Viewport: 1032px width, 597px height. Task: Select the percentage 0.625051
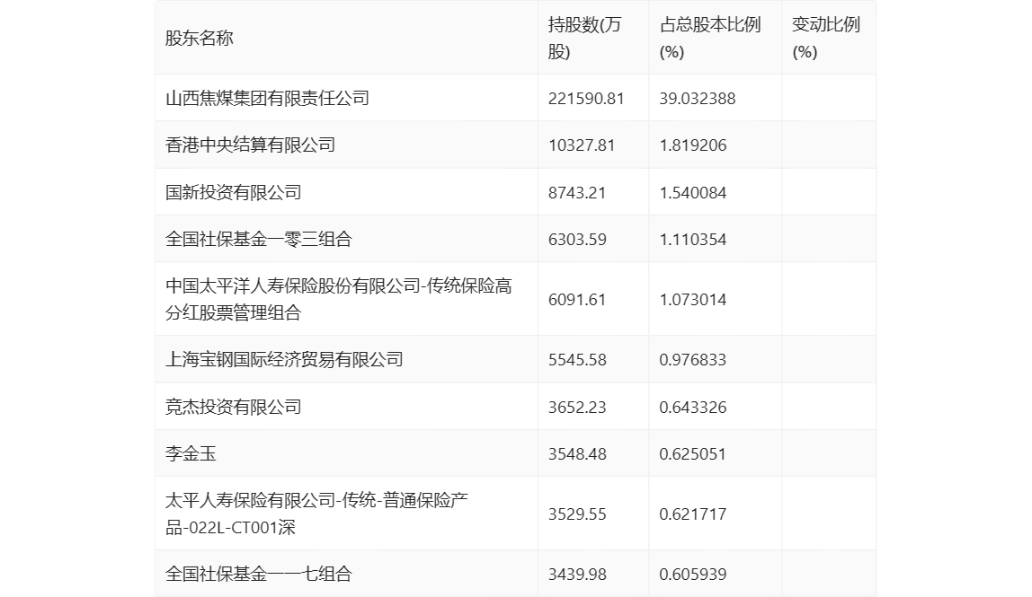coord(693,453)
